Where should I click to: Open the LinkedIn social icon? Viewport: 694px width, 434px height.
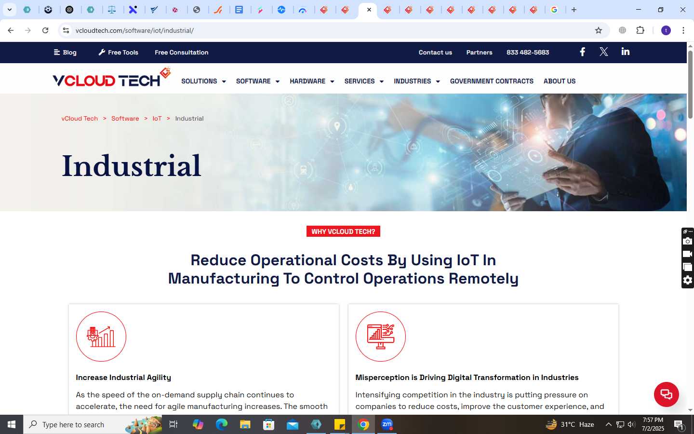(x=625, y=52)
